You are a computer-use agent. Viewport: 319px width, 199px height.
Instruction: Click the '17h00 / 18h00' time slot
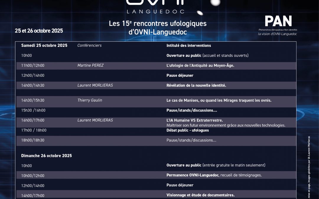(x=34, y=130)
